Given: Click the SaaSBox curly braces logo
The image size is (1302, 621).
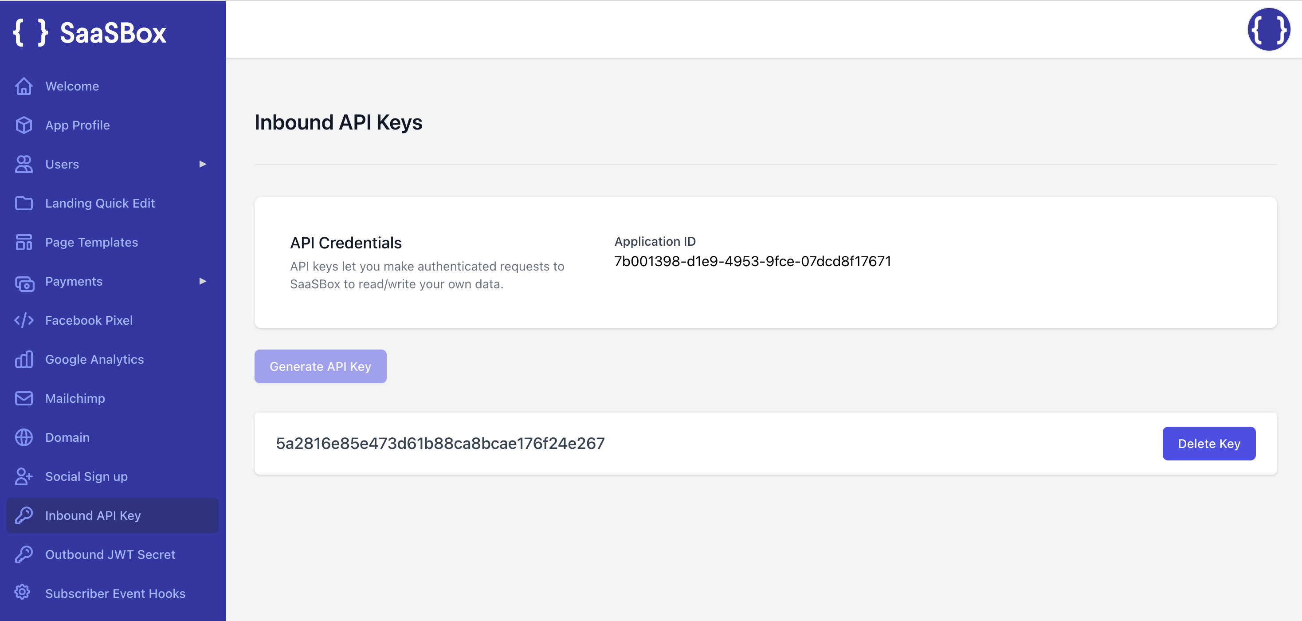Looking at the screenshot, I should (x=30, y=33).
